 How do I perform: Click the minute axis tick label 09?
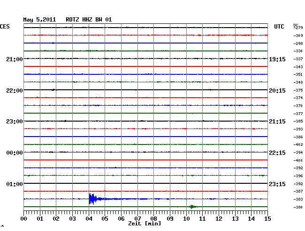click(x=170, y=219)
